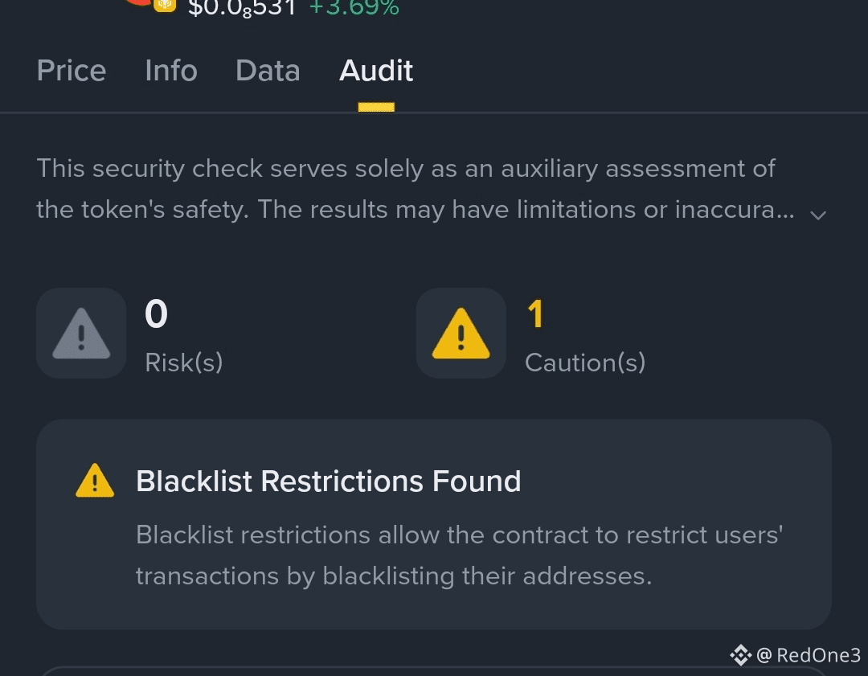Open the Blacklist Restrictions Found heading
The width and height of the screenshot is (868, 676).
tap(329, 481)
